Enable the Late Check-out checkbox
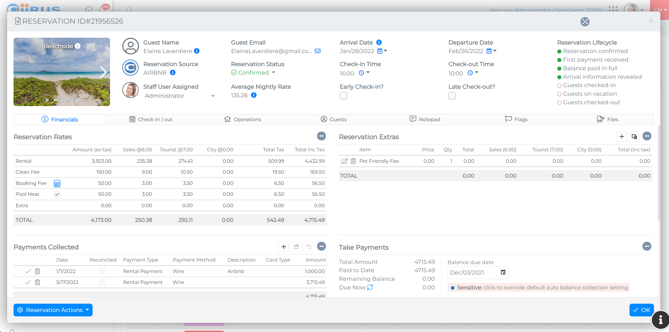The image size is (669, 332). coord(452,96)
